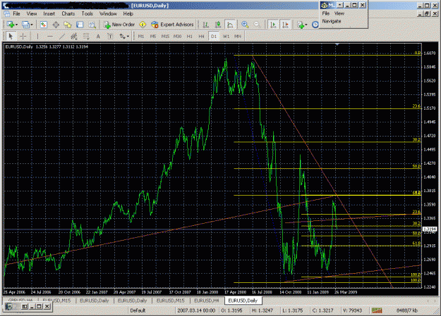Draw a horizontal line tool
441x316 pixels.
coord(50,36)
